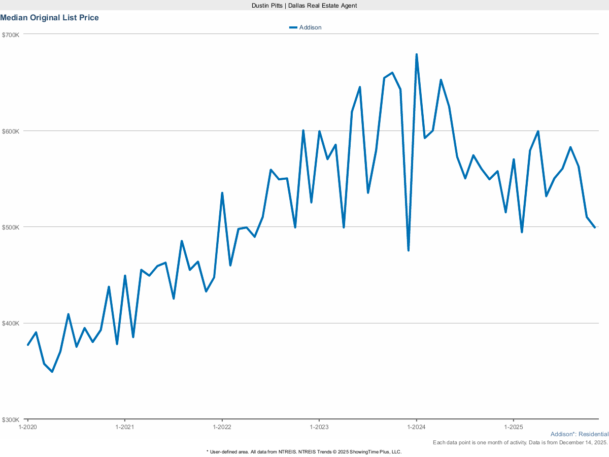Click the NTREIS Trends copyright notice

[x=304, y=451]
